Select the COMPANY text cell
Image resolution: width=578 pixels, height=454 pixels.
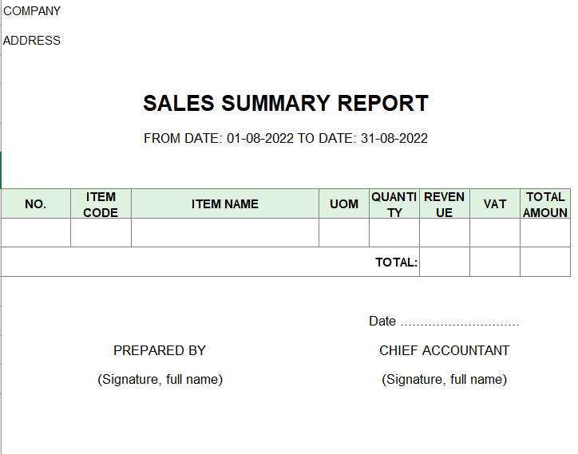click(32, 11)
